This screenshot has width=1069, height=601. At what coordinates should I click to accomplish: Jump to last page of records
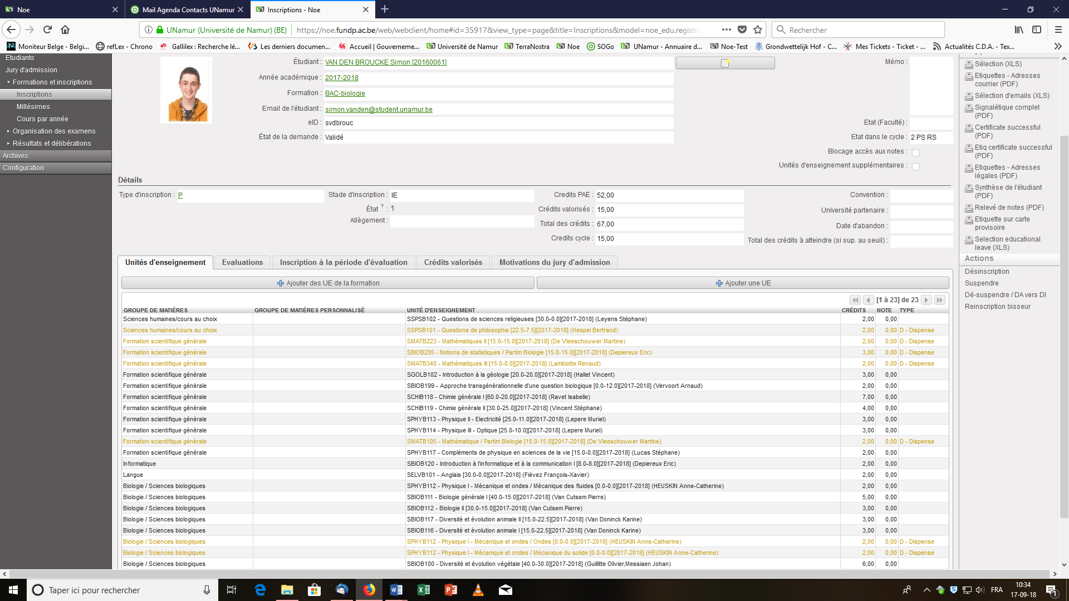click(x=940, y=300)
